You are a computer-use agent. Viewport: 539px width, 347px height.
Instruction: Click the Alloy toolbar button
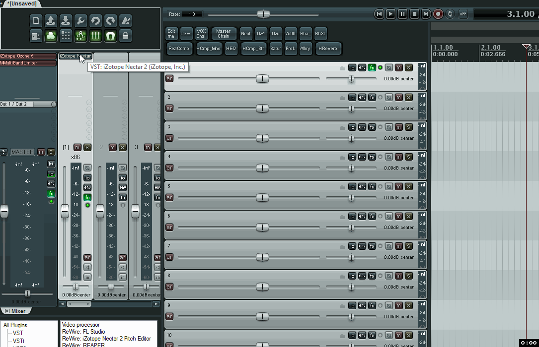(x=305, y=49)
